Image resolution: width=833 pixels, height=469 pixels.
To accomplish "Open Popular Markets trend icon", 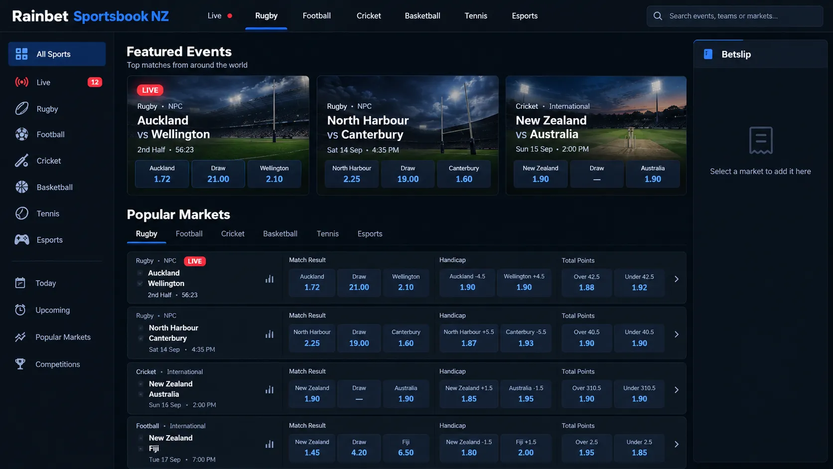I will coord(20,337).
